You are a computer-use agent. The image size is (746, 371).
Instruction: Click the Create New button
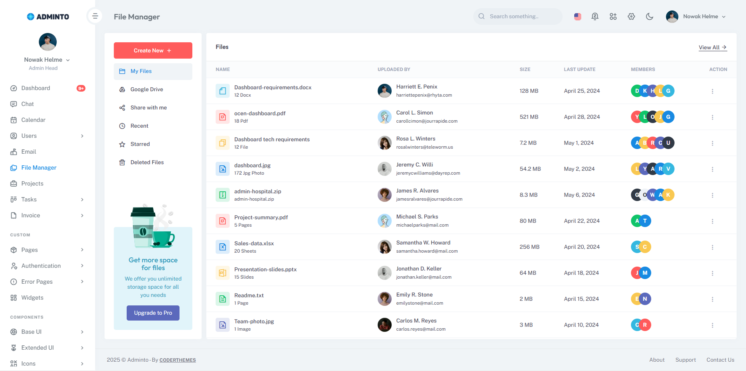[x=153, y=50]
